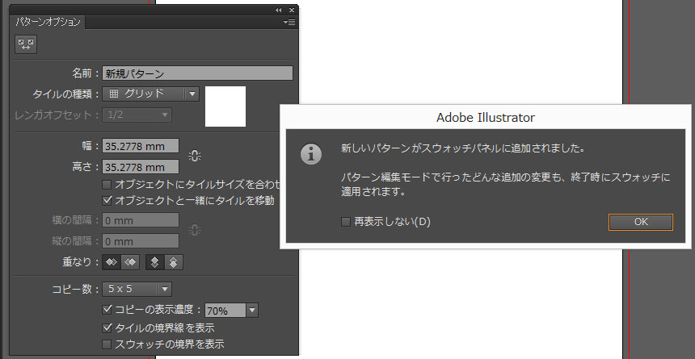
Task: Select the bottom-in-front overlap icon
Action: click(x=173, y=262)
